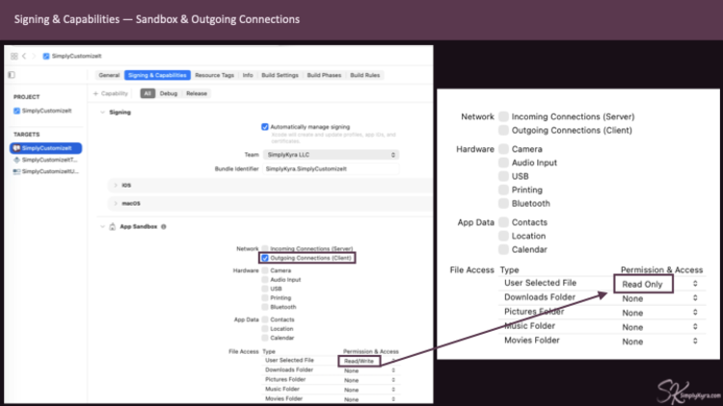
Task: Open User Selected File Read Only dropdown
Action: tap(659, 284)
